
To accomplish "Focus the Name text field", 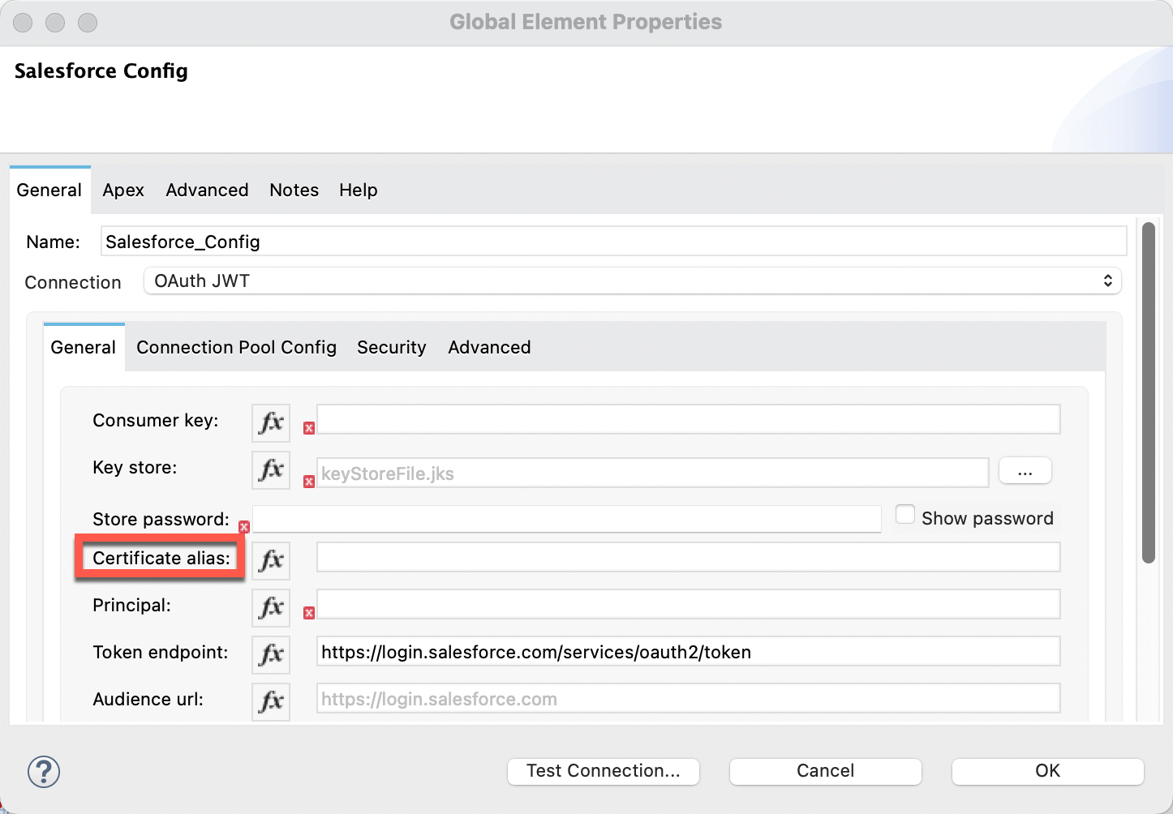I will pyautogui.click(x=613, y=242).
